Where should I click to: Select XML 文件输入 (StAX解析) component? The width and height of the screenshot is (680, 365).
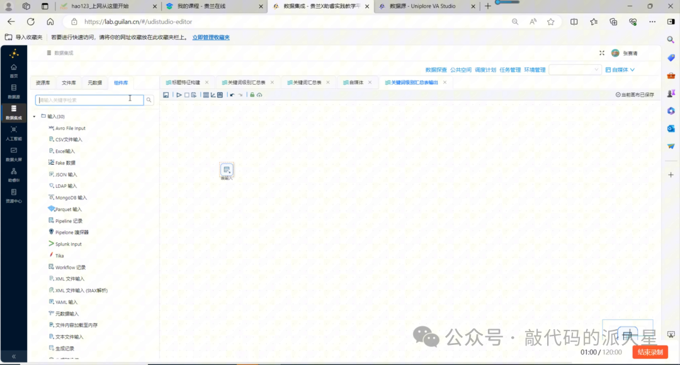[x=78, y=290]
